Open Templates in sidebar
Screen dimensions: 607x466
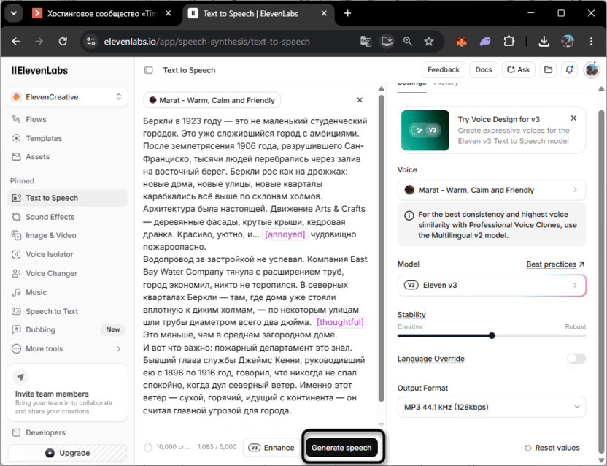point(67,138)
